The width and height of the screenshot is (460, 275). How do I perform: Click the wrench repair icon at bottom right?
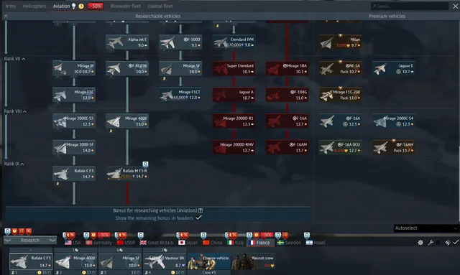431,243
